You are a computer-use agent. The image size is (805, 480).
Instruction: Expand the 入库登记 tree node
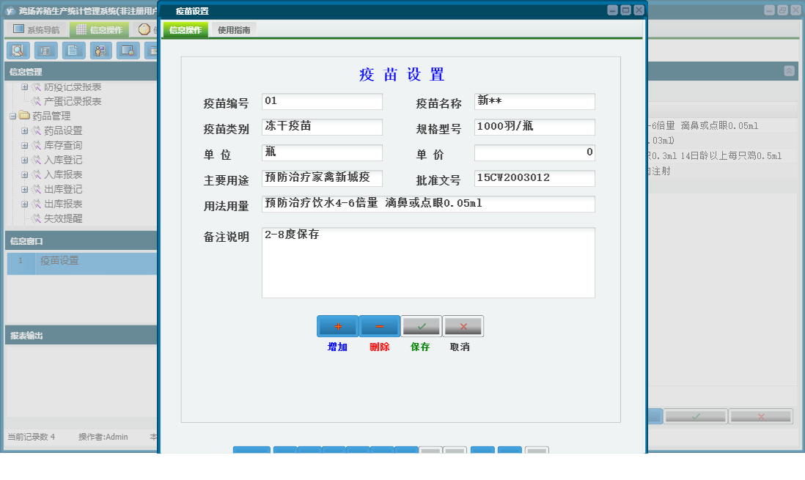click(24, 160)
